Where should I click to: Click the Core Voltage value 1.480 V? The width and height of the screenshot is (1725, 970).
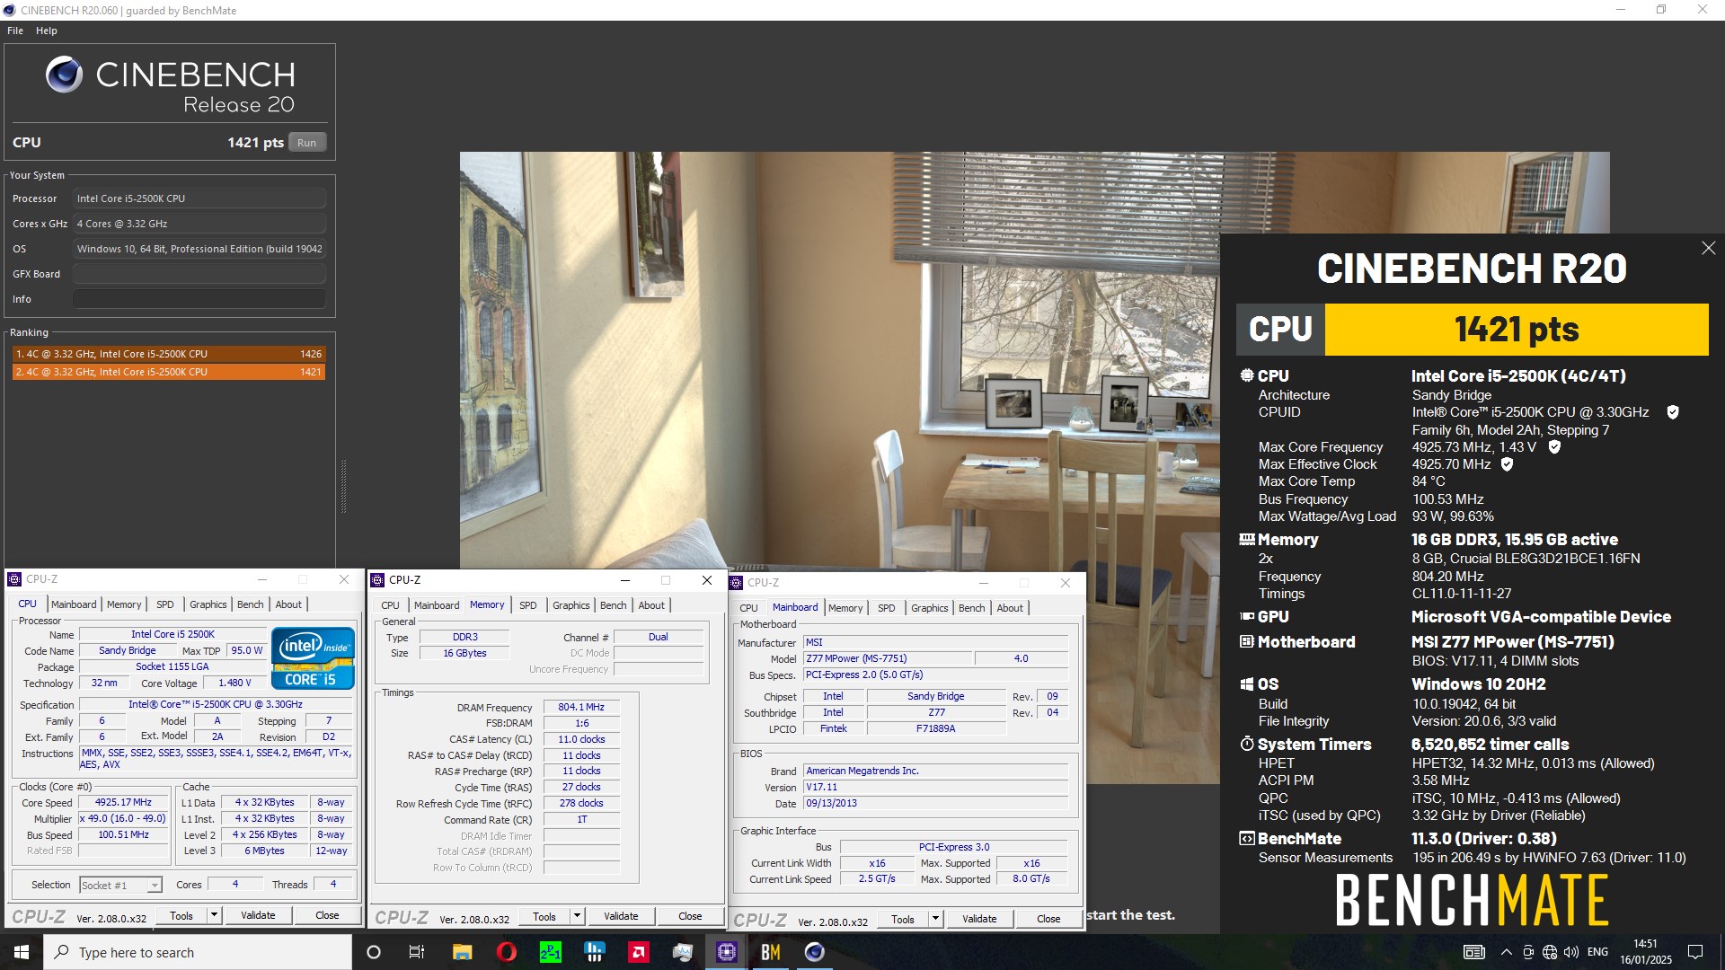click(x=234, y=683)
